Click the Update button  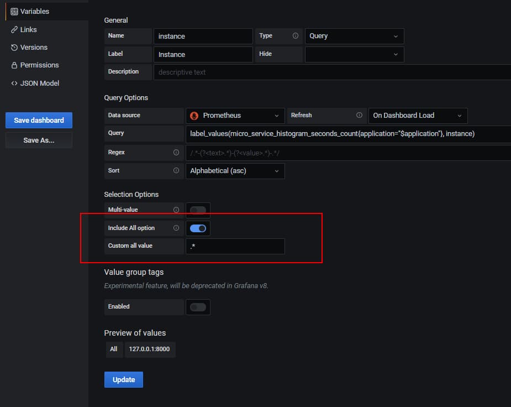tap(124, 380)
